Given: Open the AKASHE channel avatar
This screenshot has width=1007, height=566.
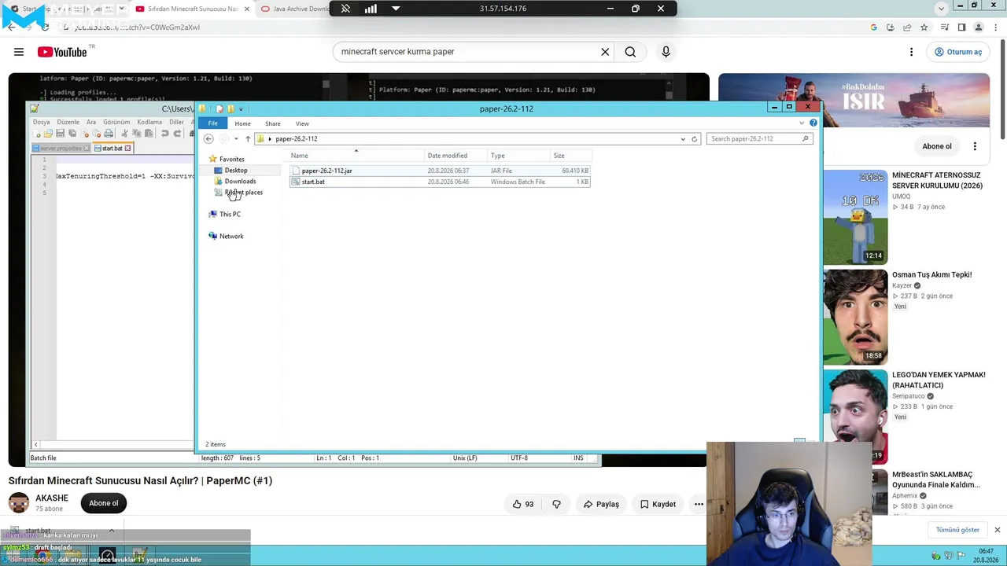Looking at the screenshot, I should click(x=18, y=503).
